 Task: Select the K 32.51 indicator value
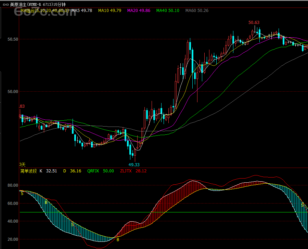coord(48,171)
